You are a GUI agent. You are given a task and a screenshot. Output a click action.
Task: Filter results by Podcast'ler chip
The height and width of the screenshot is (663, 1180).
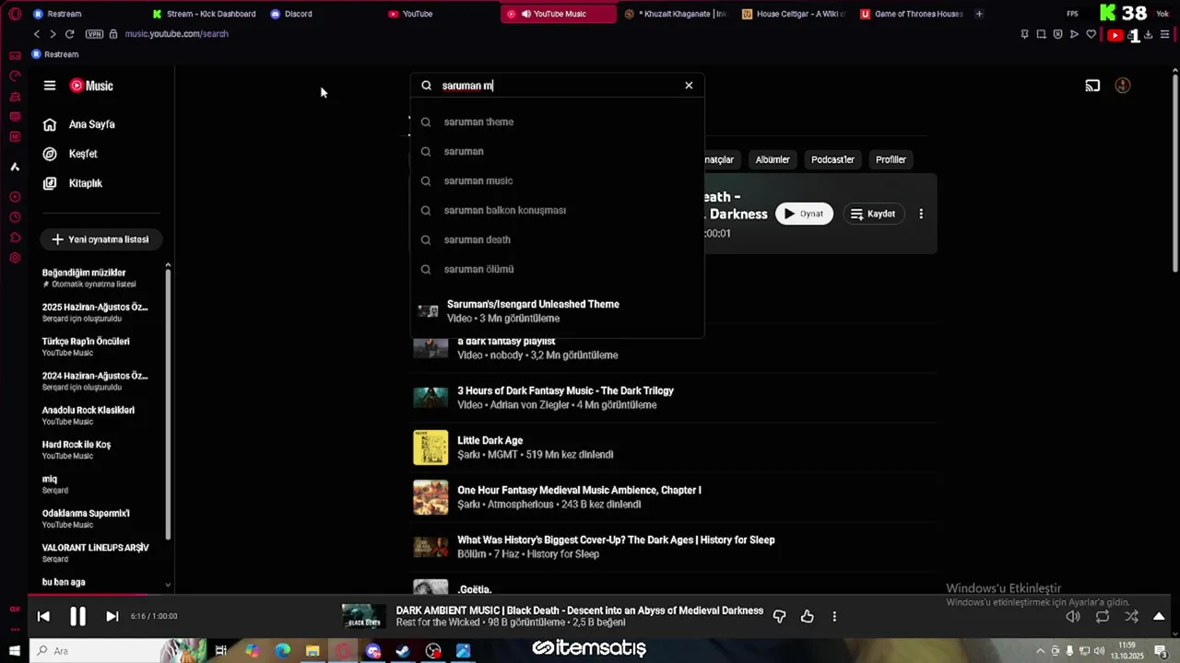[832, 159]
